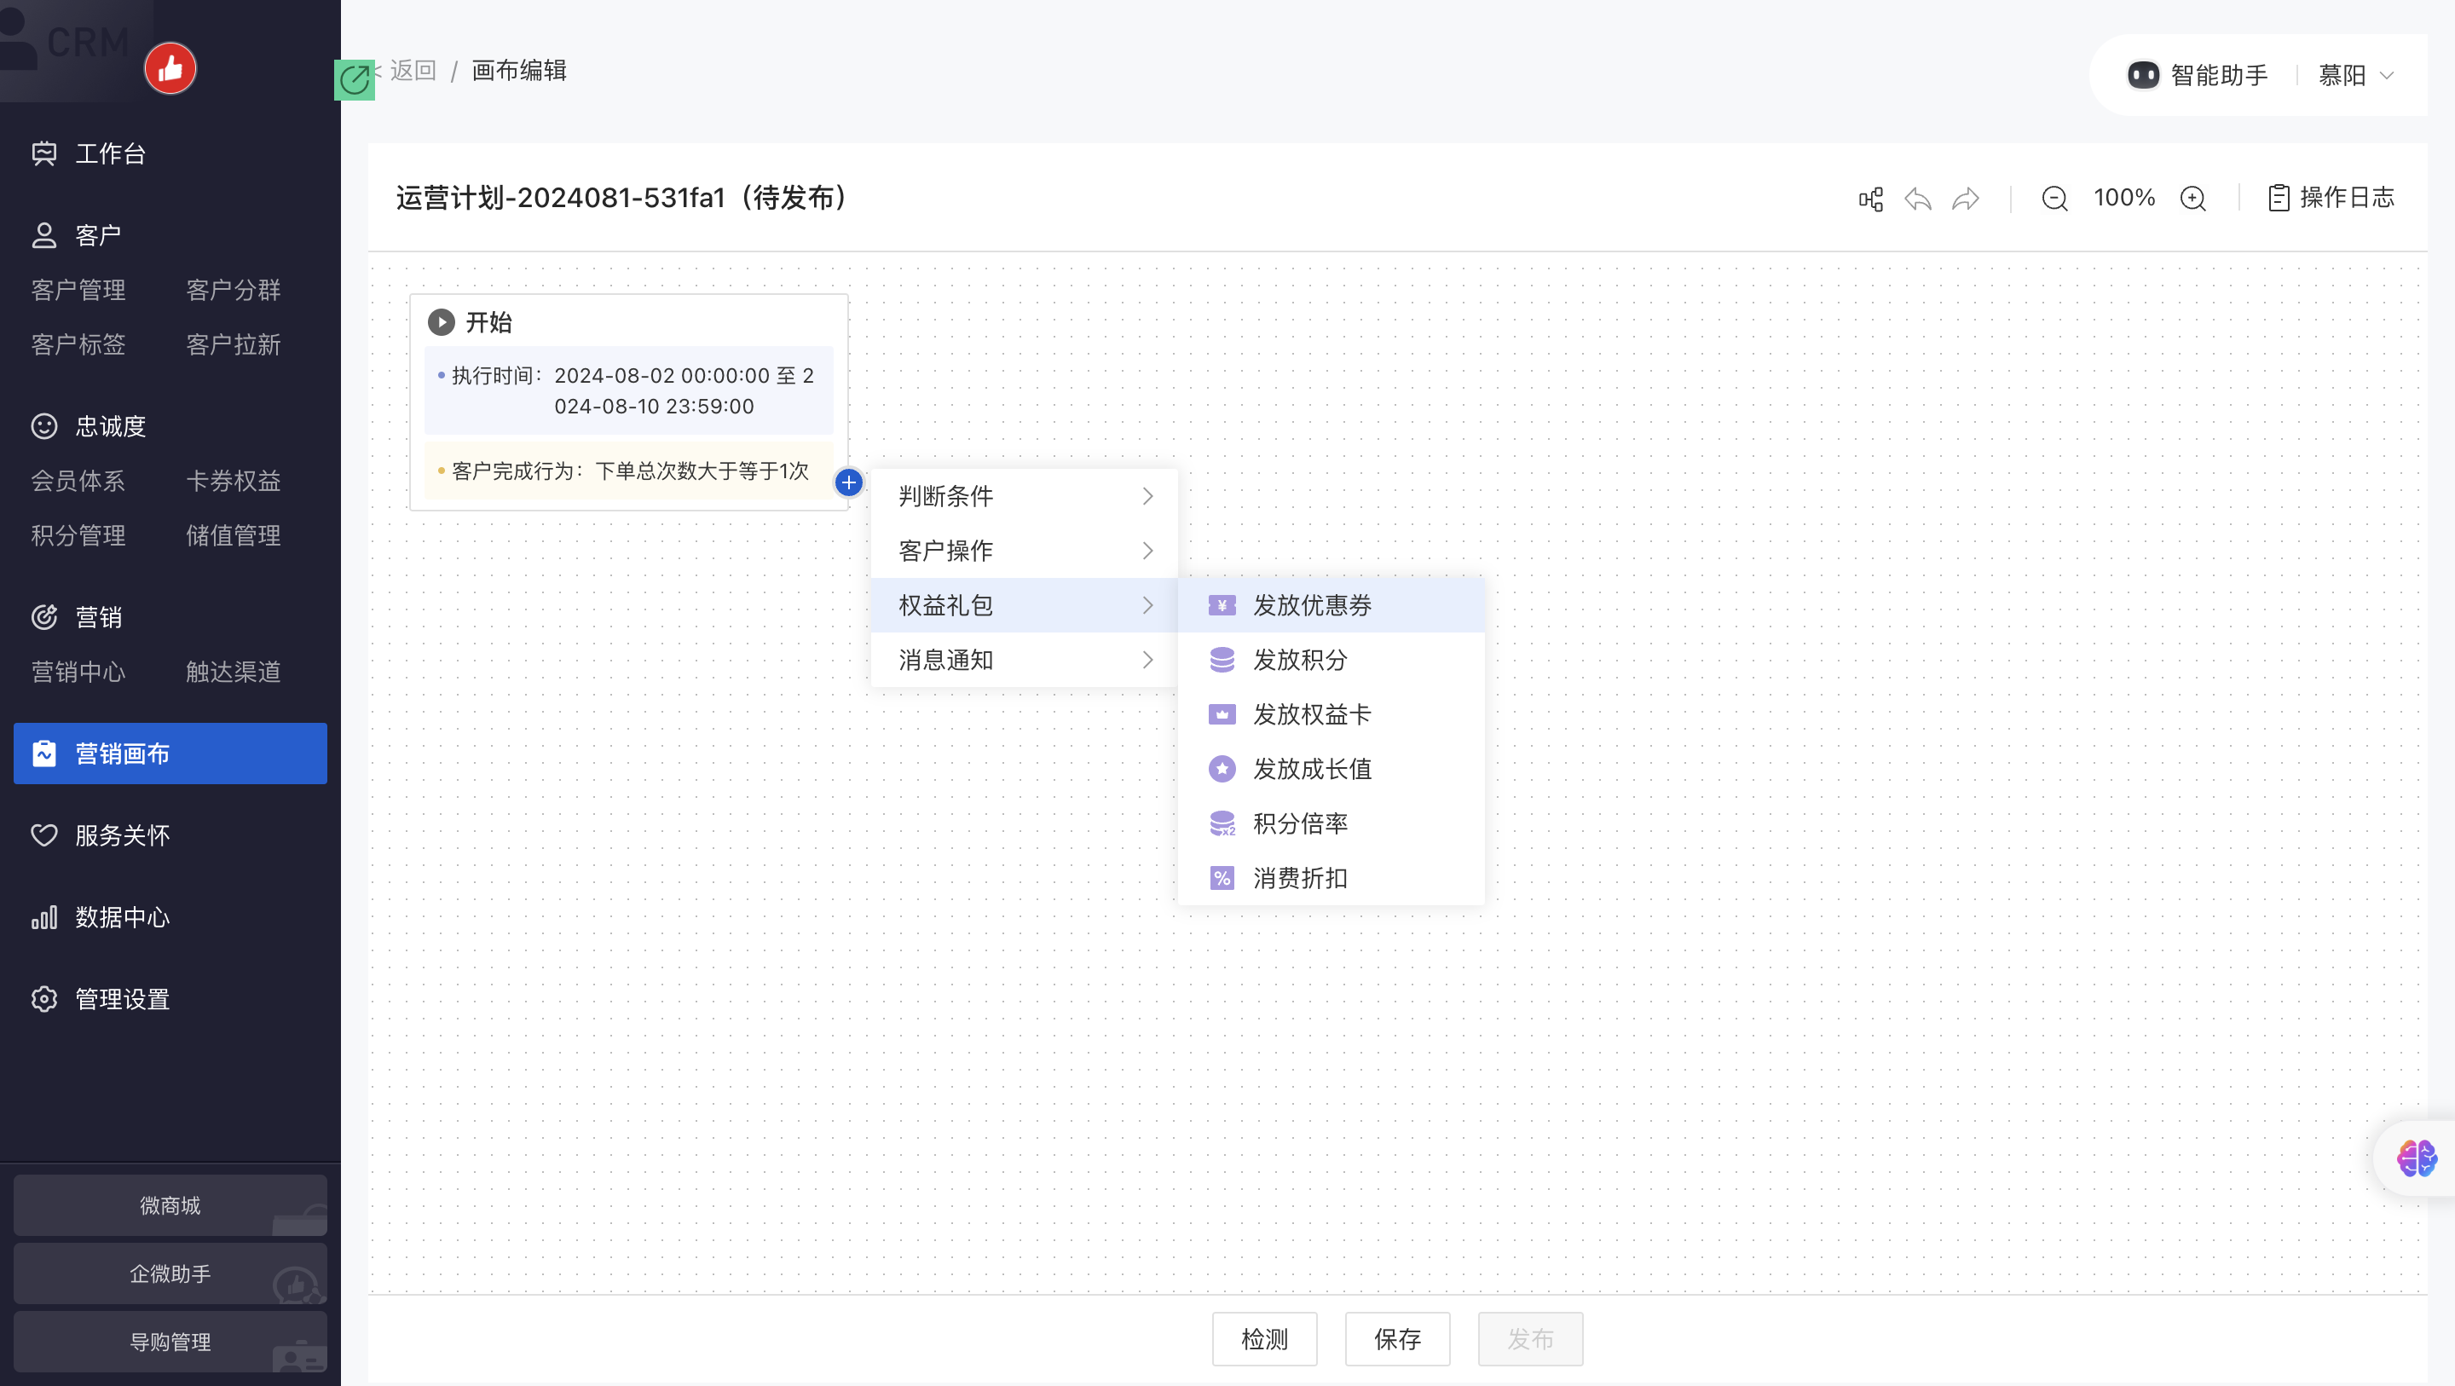
Task: Click the redo arrow icon
Action: (x=1965, y=199)
